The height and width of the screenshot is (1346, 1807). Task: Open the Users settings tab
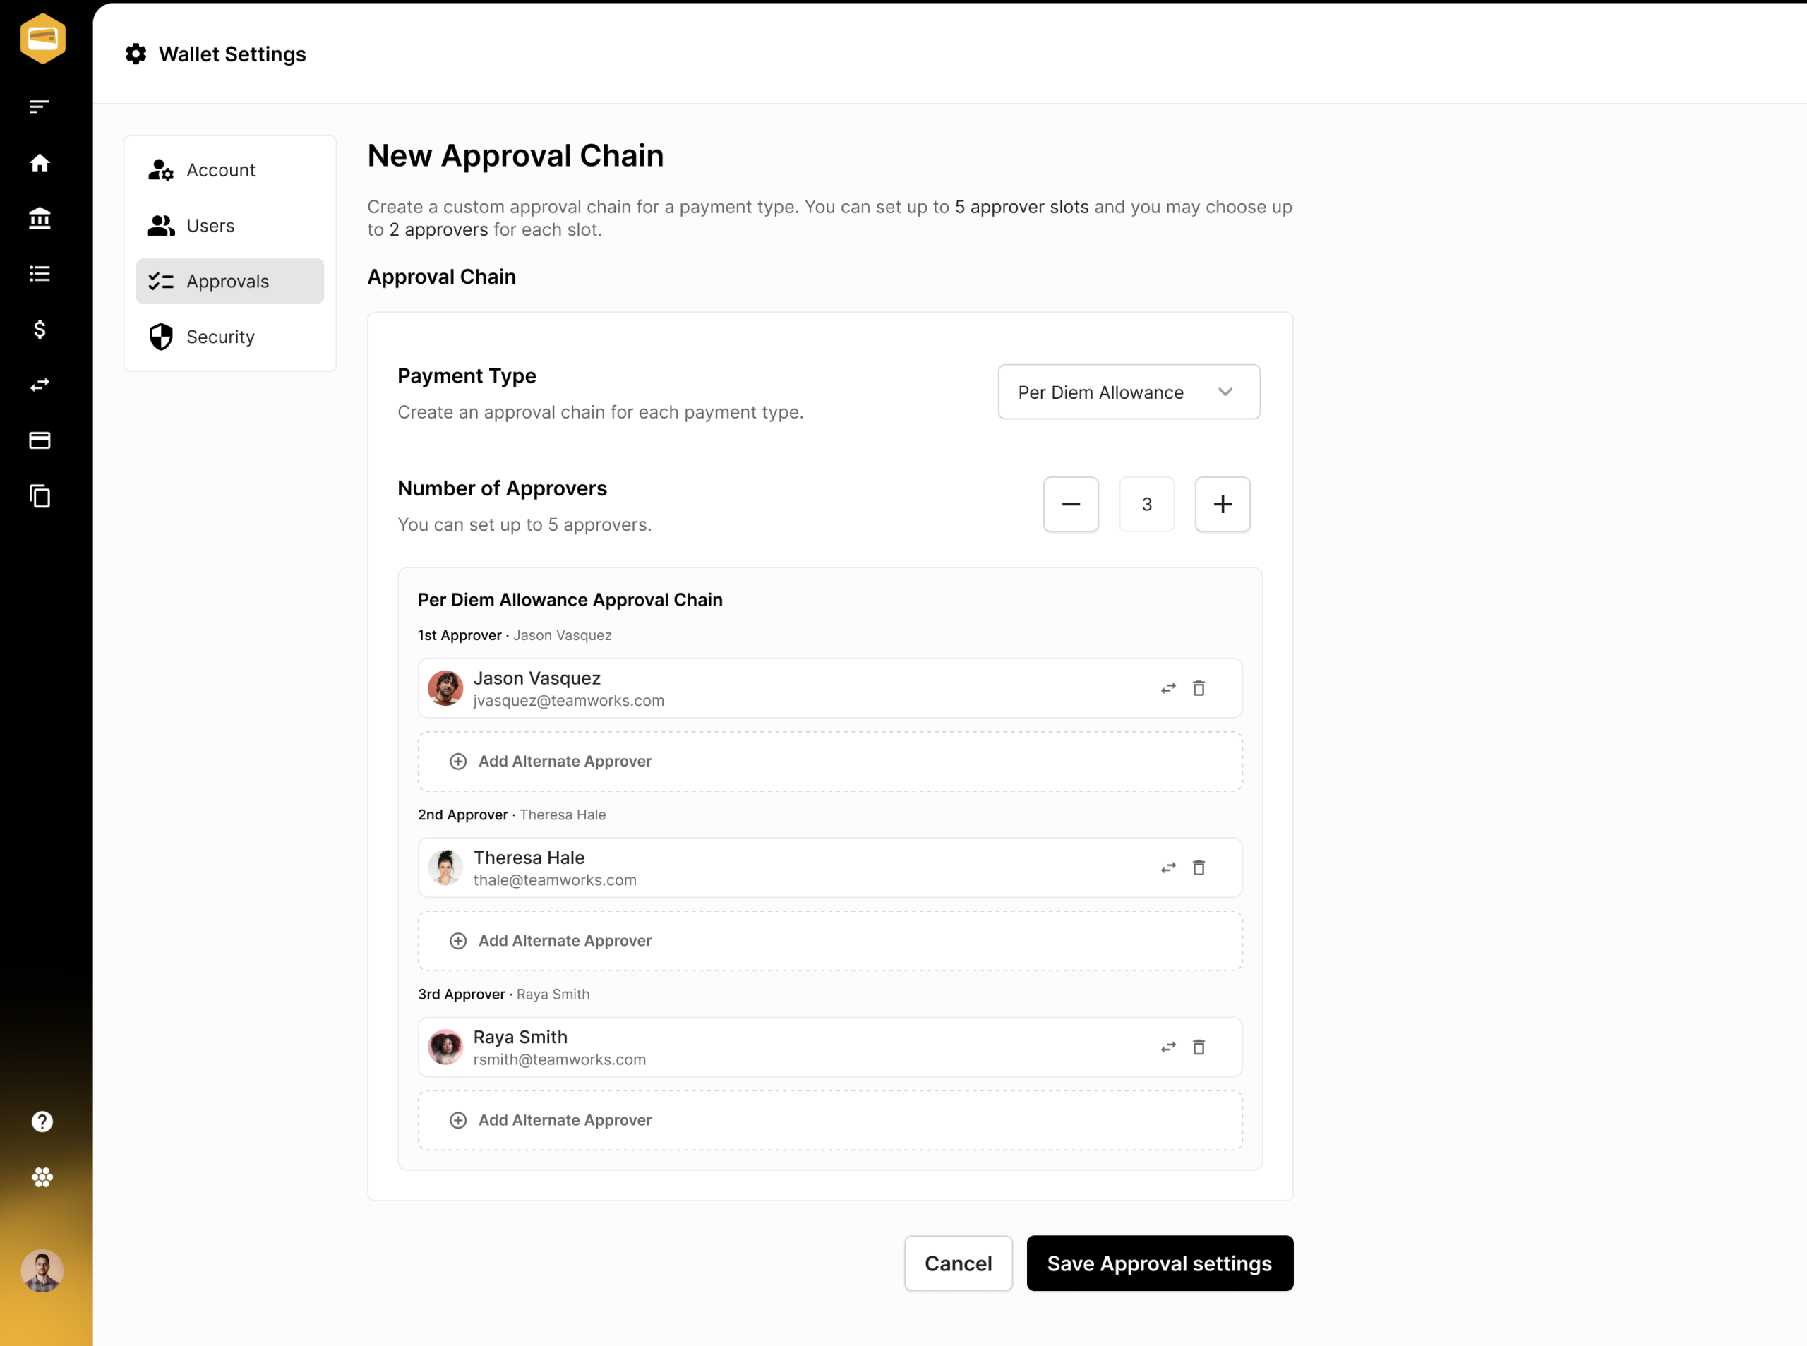click(229, 226)
